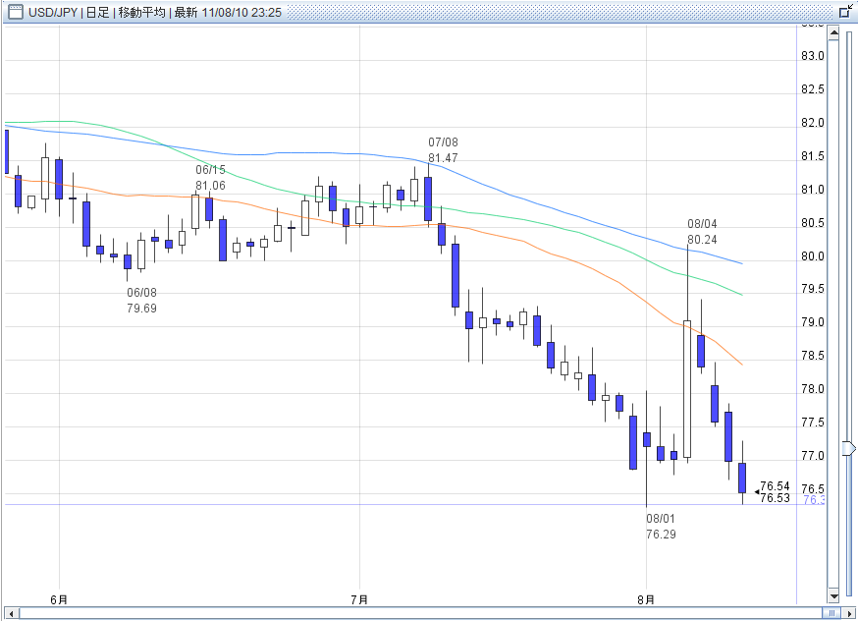The width and height of the screenshot is (858, 621).
Task: Click the 最新 11/08/10 23:25 timestamp
Action: point(228,12)
